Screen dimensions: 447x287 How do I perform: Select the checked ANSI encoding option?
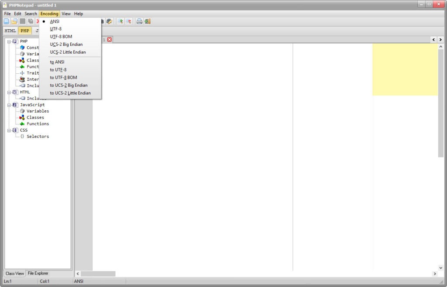[x=70, y=21]
